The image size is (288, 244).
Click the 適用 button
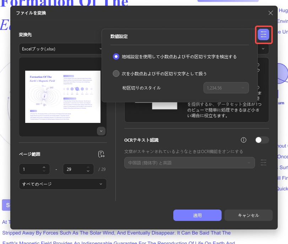pyautogui.click(x=197, y=215)
